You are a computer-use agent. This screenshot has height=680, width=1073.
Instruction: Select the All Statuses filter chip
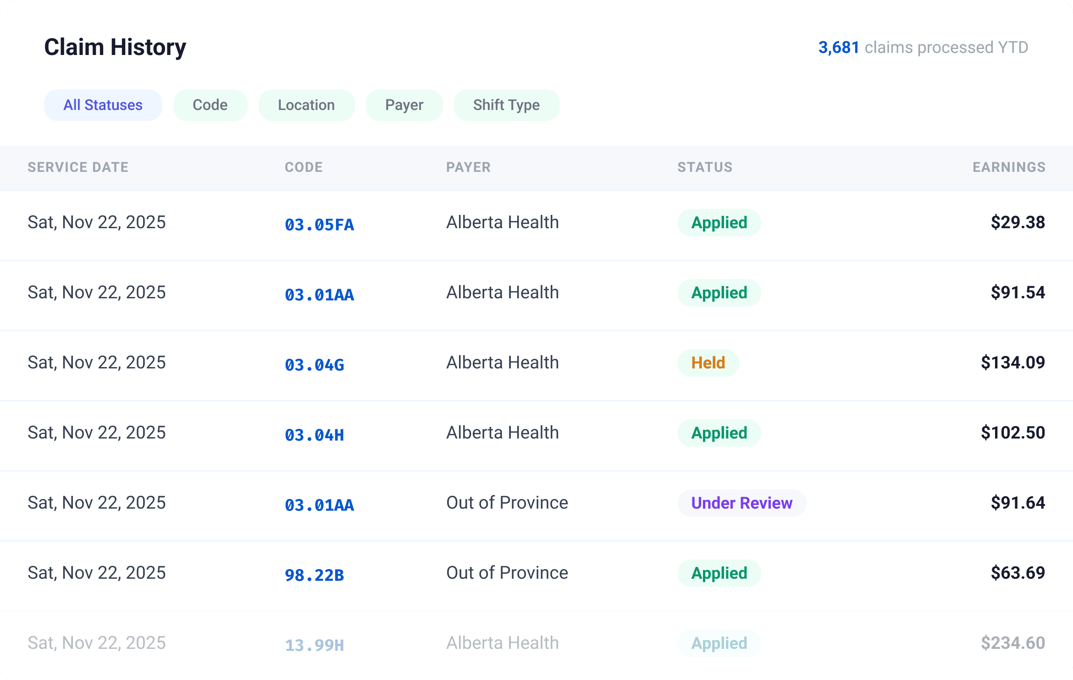click(103, 105)
